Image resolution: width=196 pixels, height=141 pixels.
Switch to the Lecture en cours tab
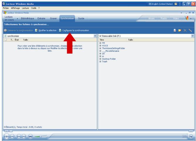coord(9,18)
